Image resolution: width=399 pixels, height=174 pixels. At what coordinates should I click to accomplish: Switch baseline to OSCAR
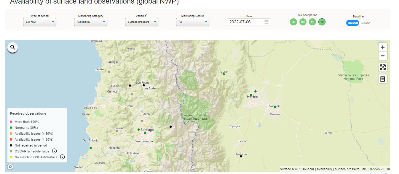pyautogui.click(x=352, y=23)
